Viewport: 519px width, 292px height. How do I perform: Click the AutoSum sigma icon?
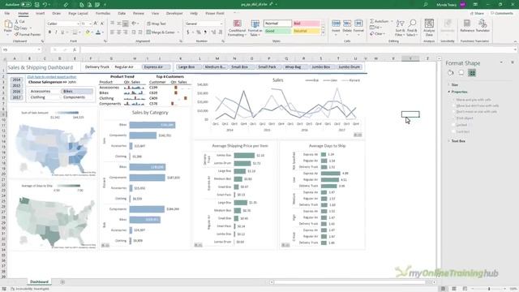coord(372,21)
